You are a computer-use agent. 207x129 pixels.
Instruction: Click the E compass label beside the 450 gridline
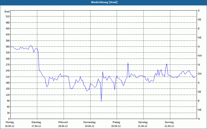(199, 29)
